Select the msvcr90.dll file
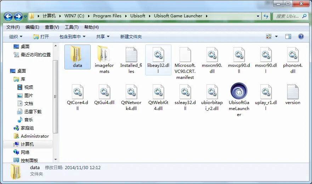Image resolution: width=312 pixels, height=184 pixels. (266, 59)
